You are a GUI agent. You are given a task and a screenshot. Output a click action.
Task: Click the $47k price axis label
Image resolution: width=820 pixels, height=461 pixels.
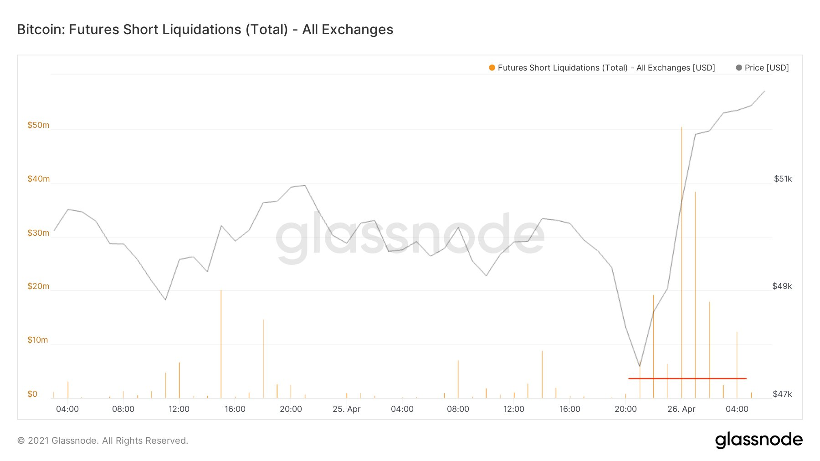782,394
